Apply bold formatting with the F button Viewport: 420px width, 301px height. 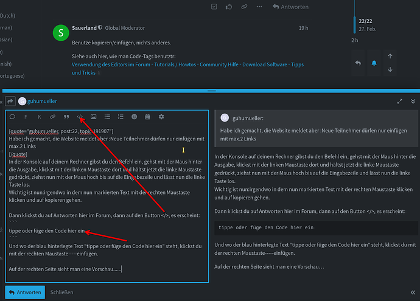coord(26,116)
